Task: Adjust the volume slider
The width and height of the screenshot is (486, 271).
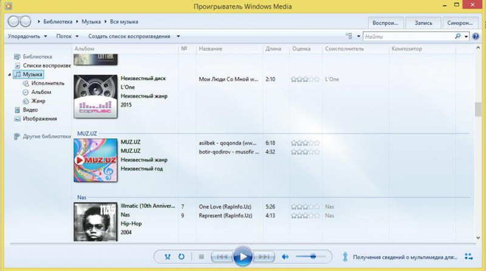Action: [310, 256]
